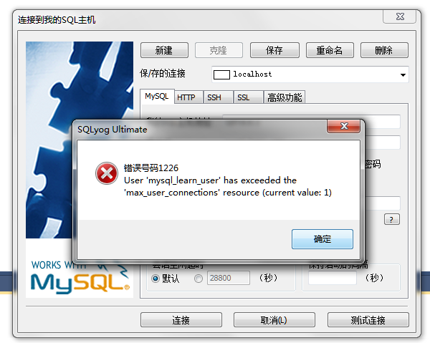
Task: Select the custom timeout radio button
Action: click(x=199, y=279)
